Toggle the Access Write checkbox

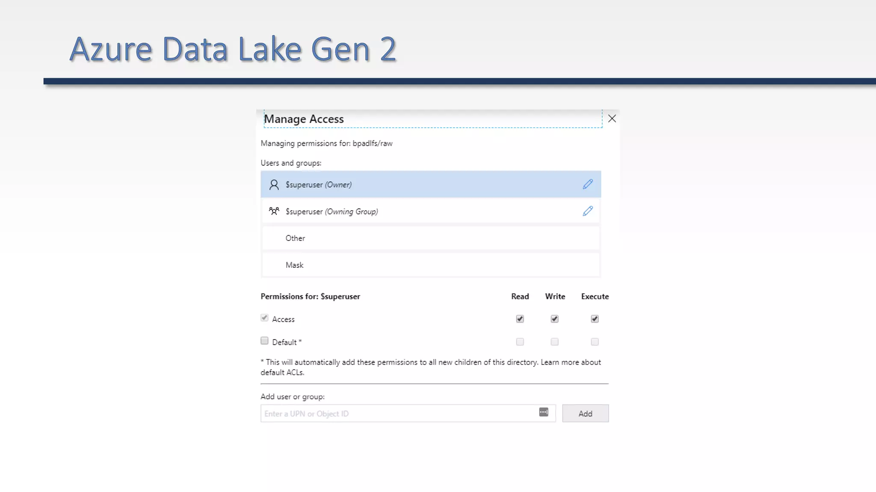pos(554,319)
